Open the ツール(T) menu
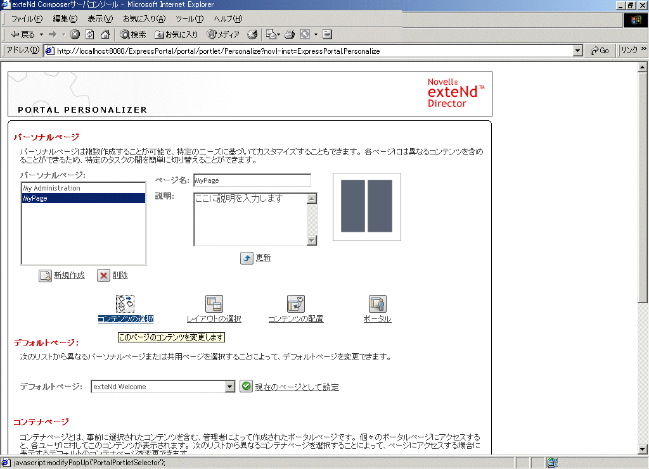The image size is (649, 469). click(x=190, y=19)
